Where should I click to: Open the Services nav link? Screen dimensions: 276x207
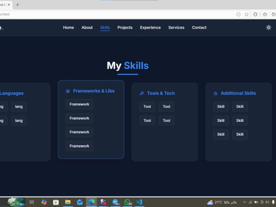(176, 27)
